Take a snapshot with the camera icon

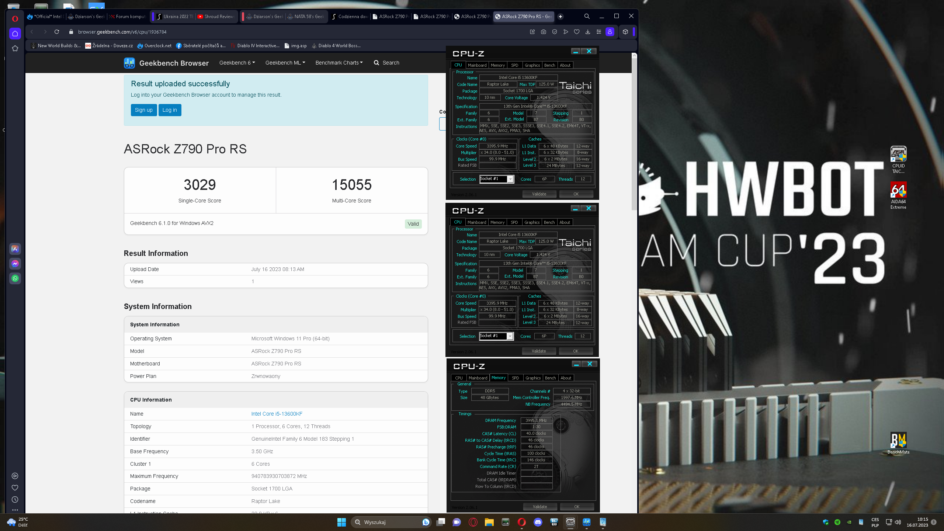point(544,32)
